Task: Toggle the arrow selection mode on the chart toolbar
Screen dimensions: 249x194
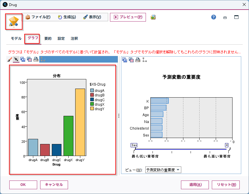Action: pyautogui.click(x=16, y=59)
